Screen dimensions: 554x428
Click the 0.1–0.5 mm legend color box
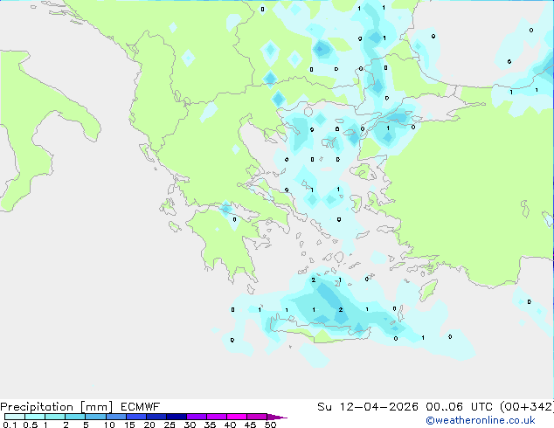click(15, 417)
